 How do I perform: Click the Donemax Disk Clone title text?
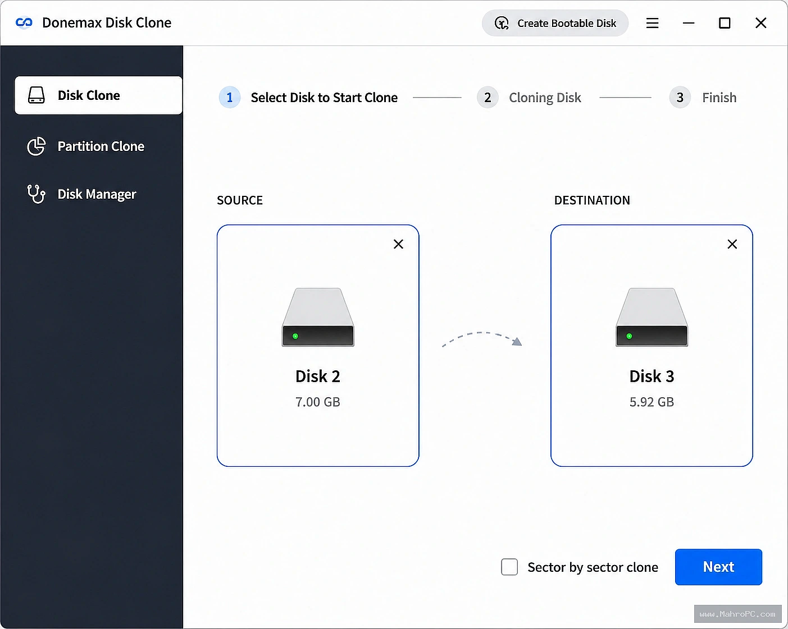pos(107,23)
